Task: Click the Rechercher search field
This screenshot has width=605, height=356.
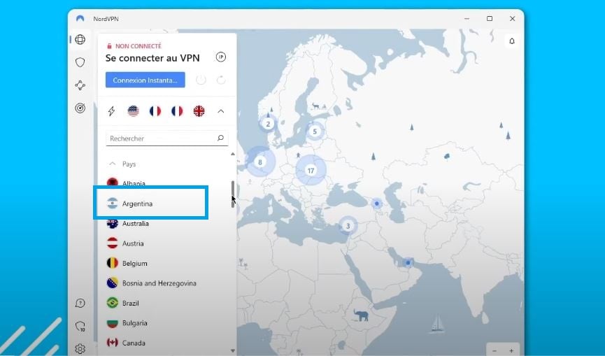Action: (161, 138)
